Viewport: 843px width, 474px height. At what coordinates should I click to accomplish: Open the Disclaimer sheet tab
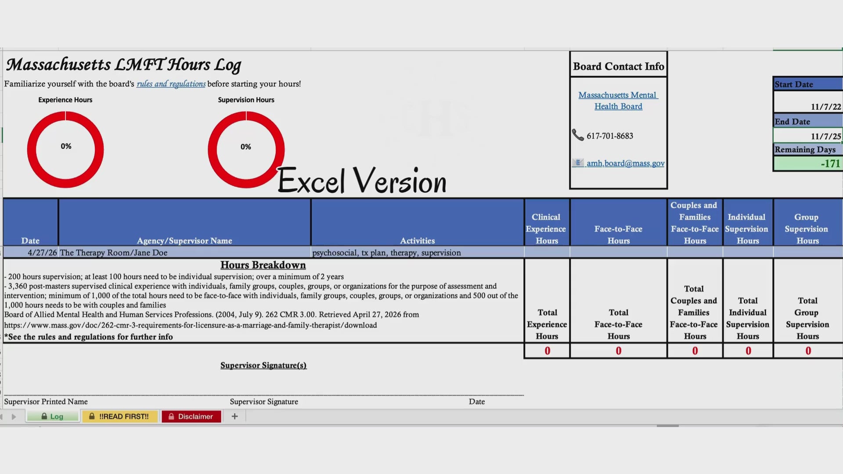point(191,416)
